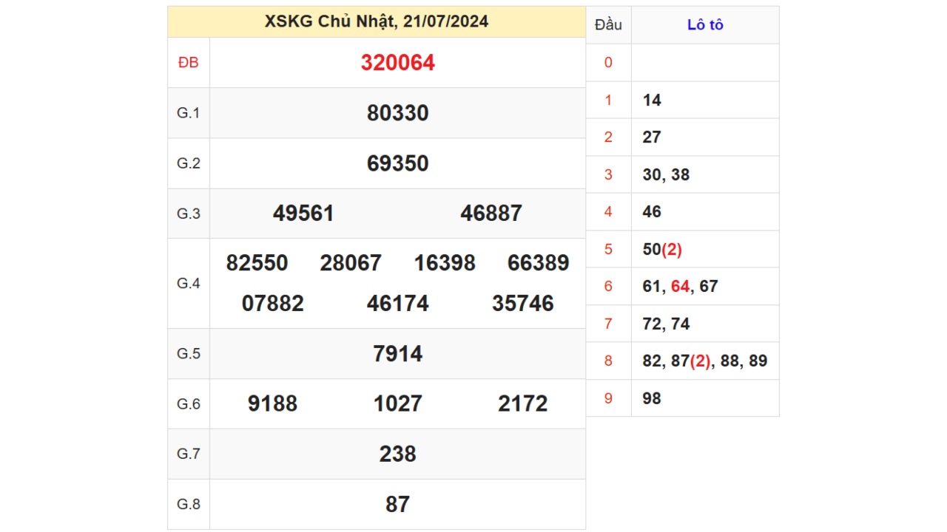Select G.5 number 7914
This screenshot has height=532, width=947.
pos(398,354)
